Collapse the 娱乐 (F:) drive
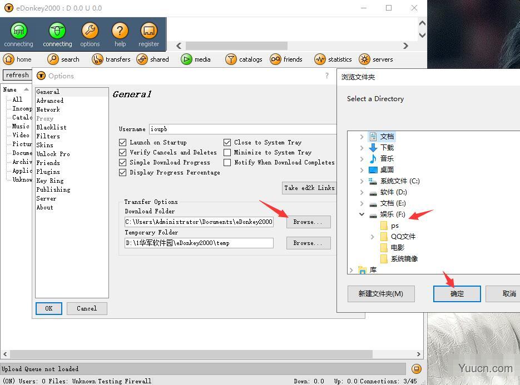Image resolution: width=520 pixels, height=385 pixels. pyautogui.click(x=362, y=214)
